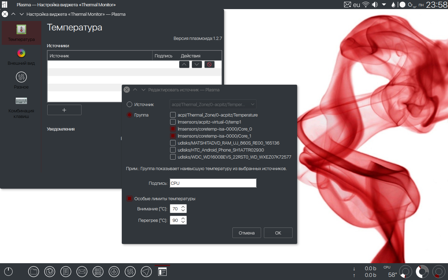The image size is (448, 280).
Task: Shade up the Редактировать источник dialog with the up chevron
Action: click(x=135, y=90)
